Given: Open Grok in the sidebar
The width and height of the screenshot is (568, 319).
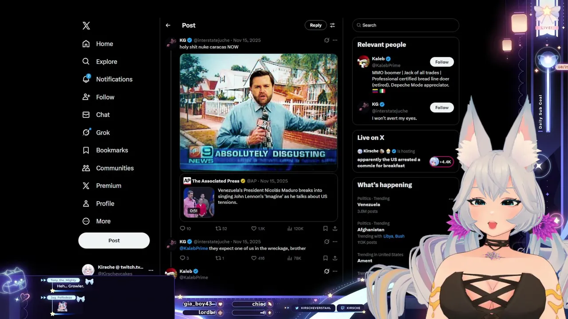Looking at the screenshot, I should (x=96, y=132).
